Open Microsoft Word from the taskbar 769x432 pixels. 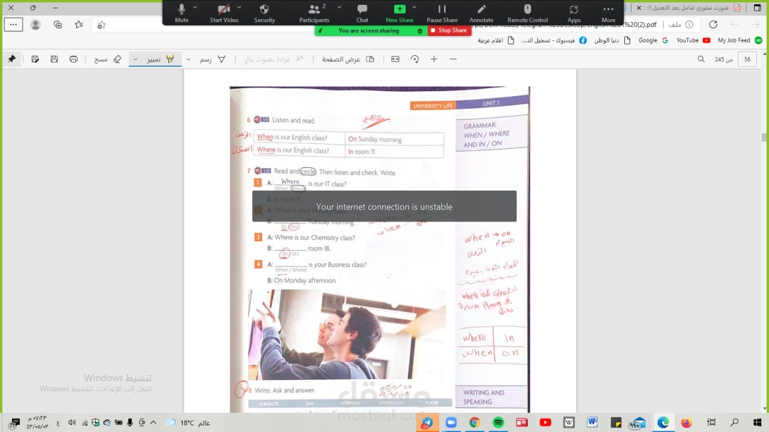point(592,422)
